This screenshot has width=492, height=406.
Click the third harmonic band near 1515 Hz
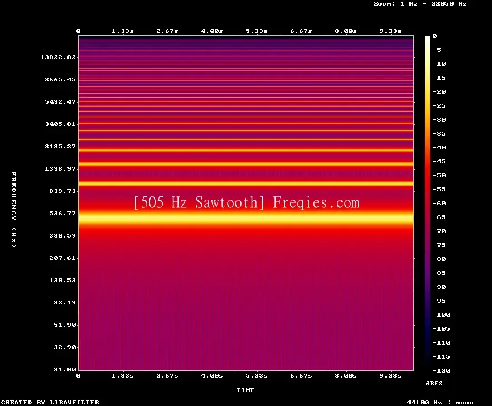click(246, 164)
